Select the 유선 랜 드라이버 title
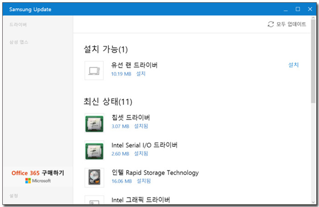Screen dimensions: 319x207 (134, 65)
